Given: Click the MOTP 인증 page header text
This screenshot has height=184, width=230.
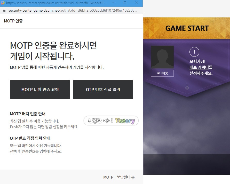Looking at the screenshot, I should pyautogui.click(x=13, y=21).
